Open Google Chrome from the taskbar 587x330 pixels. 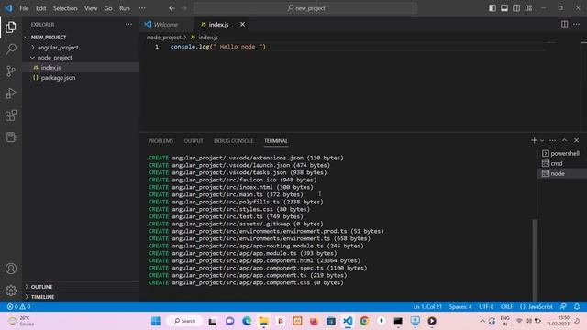click(364, 321)
